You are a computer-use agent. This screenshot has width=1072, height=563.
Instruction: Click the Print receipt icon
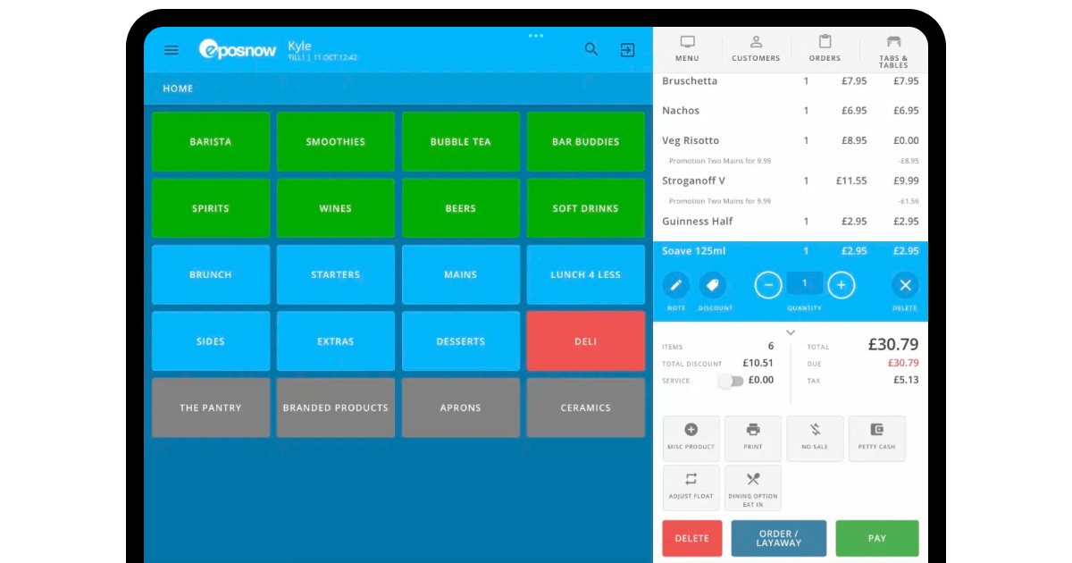click(753, 438)
